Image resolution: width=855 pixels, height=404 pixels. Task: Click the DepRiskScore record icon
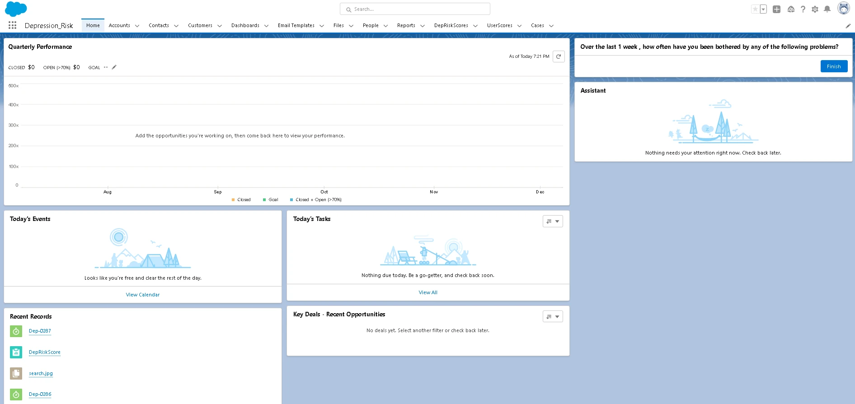coord(16,352)
